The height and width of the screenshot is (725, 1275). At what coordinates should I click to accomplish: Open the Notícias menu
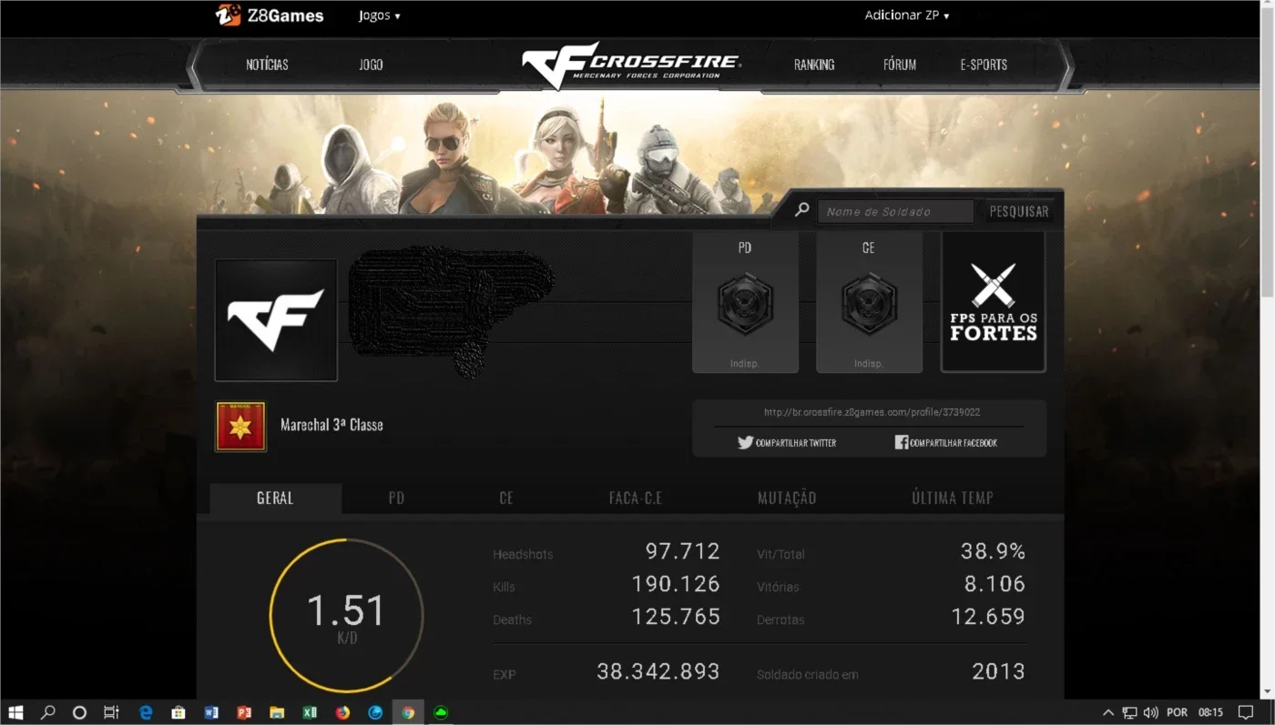pyautogui.click(x=267, y=65)
